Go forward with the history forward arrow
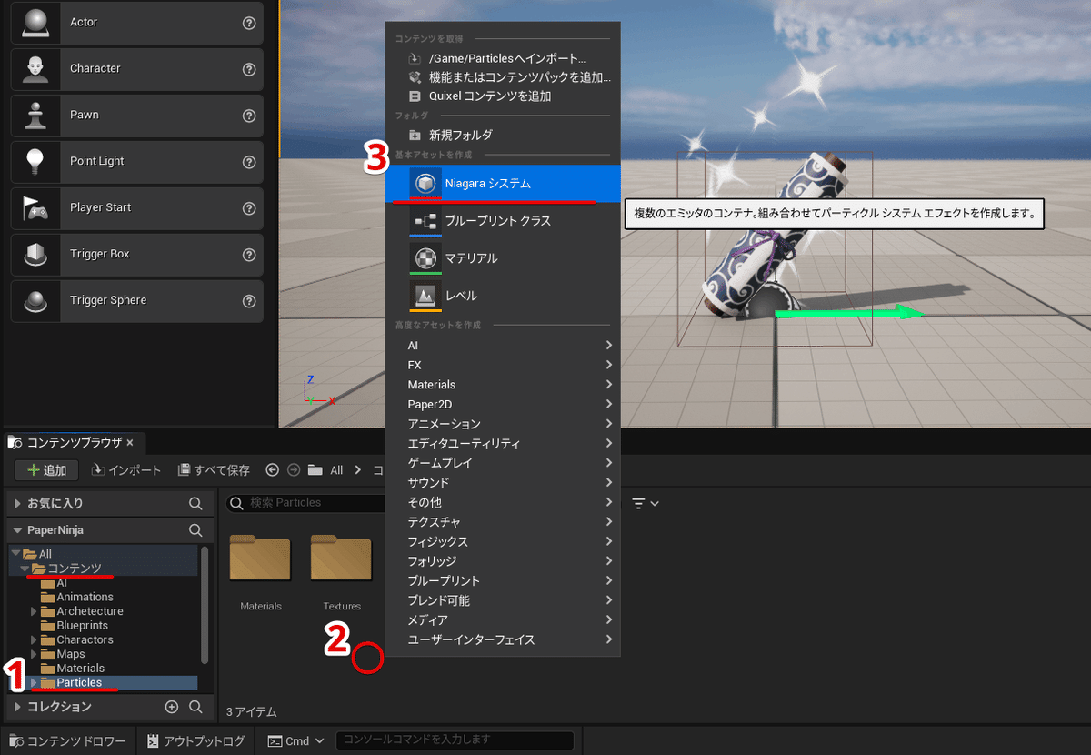The image size is (1091, 755). [x=293, y=470]
